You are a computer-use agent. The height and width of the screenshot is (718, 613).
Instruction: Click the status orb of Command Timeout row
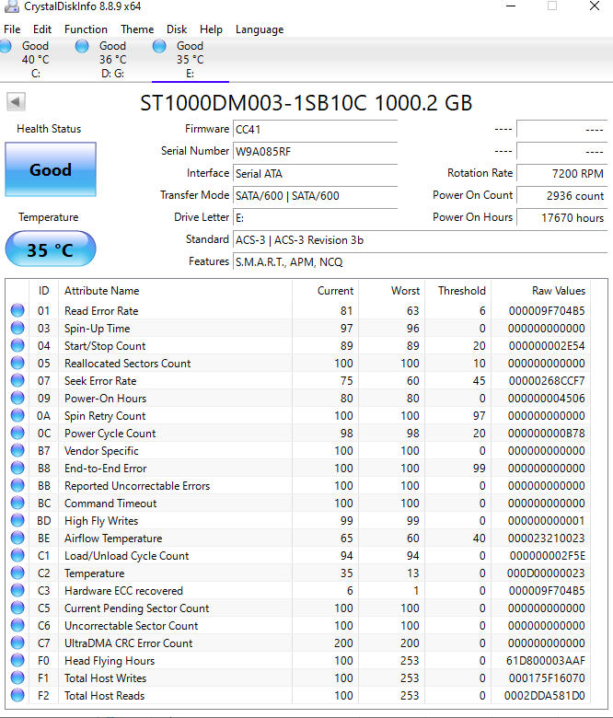point(17,503)
